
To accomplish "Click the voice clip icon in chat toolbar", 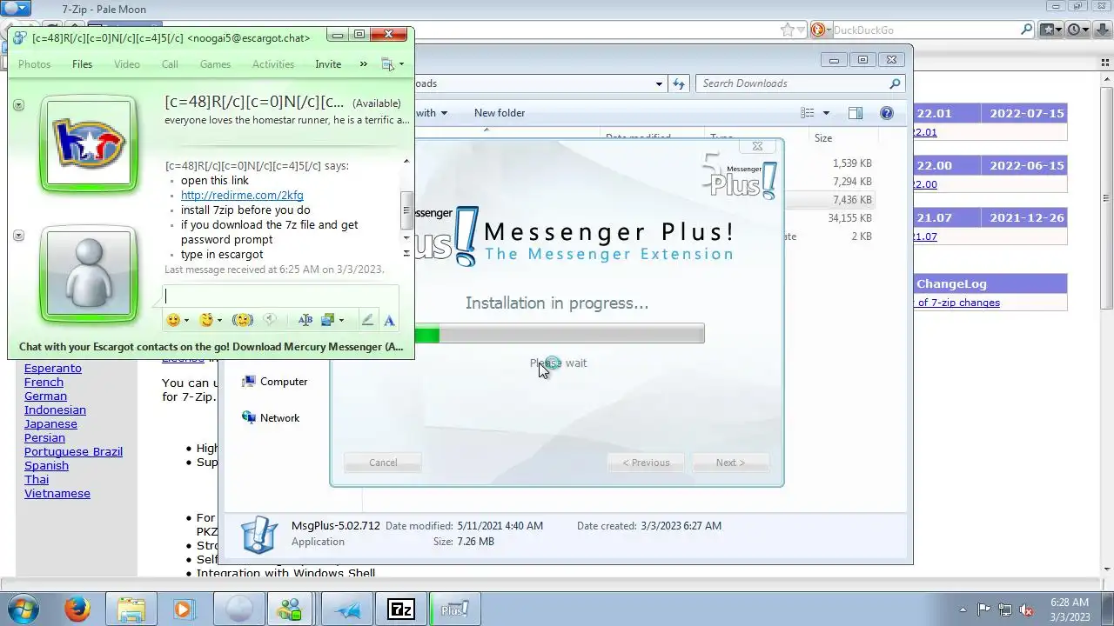I will pyautogui.click(x=270, y=320).
